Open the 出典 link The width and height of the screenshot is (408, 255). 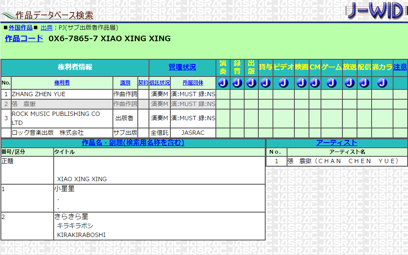click(47, 27)
